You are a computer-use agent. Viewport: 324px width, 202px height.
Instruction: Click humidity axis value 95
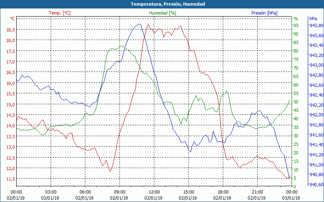pos(296,25)
